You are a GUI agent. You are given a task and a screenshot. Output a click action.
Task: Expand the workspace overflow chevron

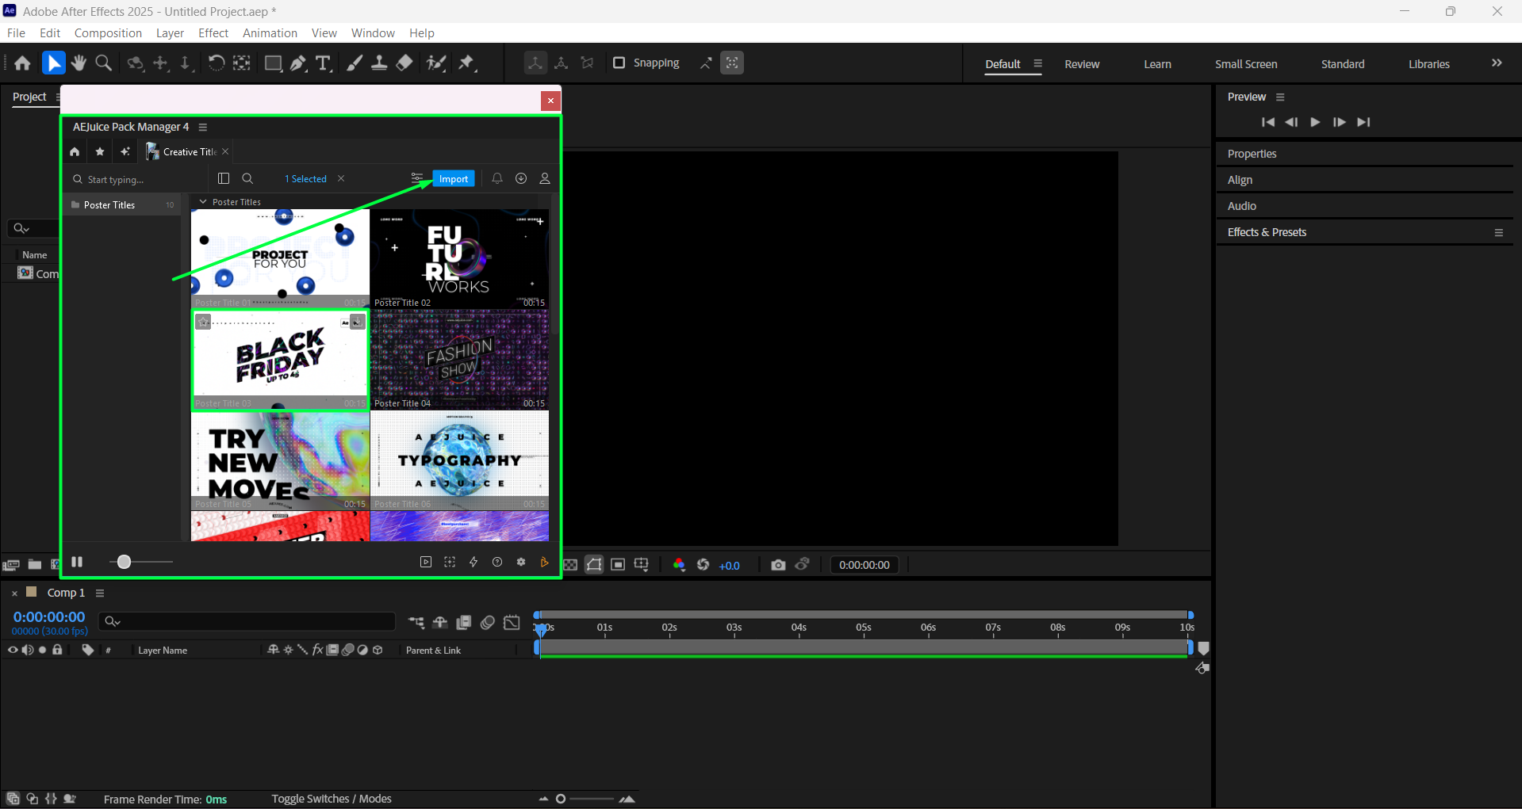coord(1497,63)
